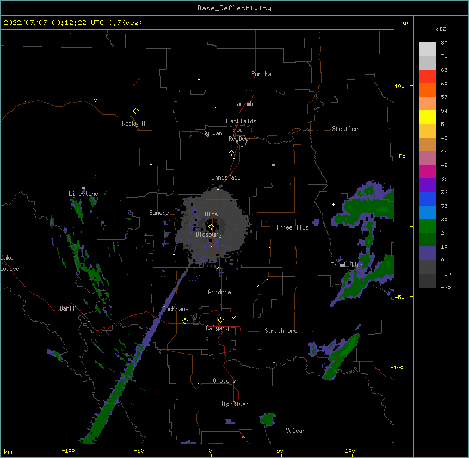The width and height of the screenshot is (469, 458).
Task: Select the amber 51–48 dBZ legend swatch
Action: point(428,131)
